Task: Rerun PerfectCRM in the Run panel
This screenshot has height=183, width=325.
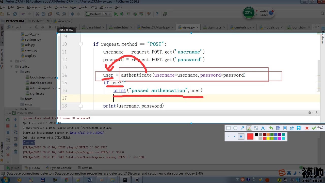Action: coord(8,119)
